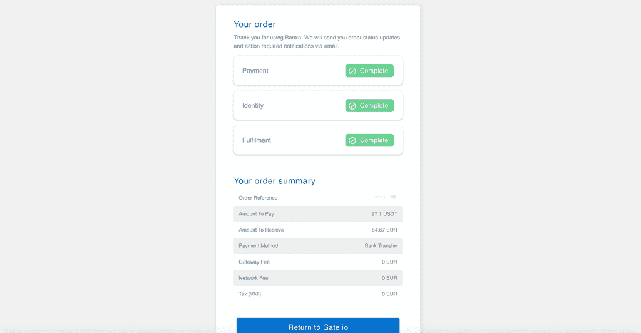This screenshot has width=641, height=333.
Task: Click the checkmark icon in the Fulfilment status badge
Action: [352, 141]
